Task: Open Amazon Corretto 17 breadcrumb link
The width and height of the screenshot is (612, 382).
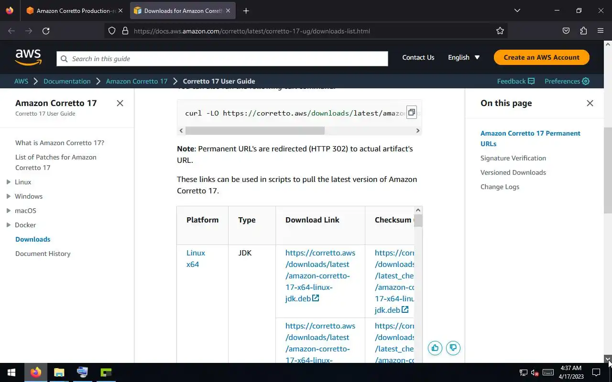Action: point(137,81)
